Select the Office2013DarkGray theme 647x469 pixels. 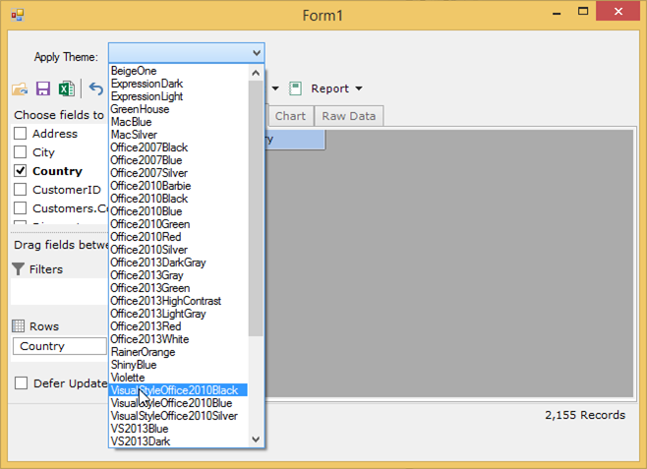[x=157, y=263]
